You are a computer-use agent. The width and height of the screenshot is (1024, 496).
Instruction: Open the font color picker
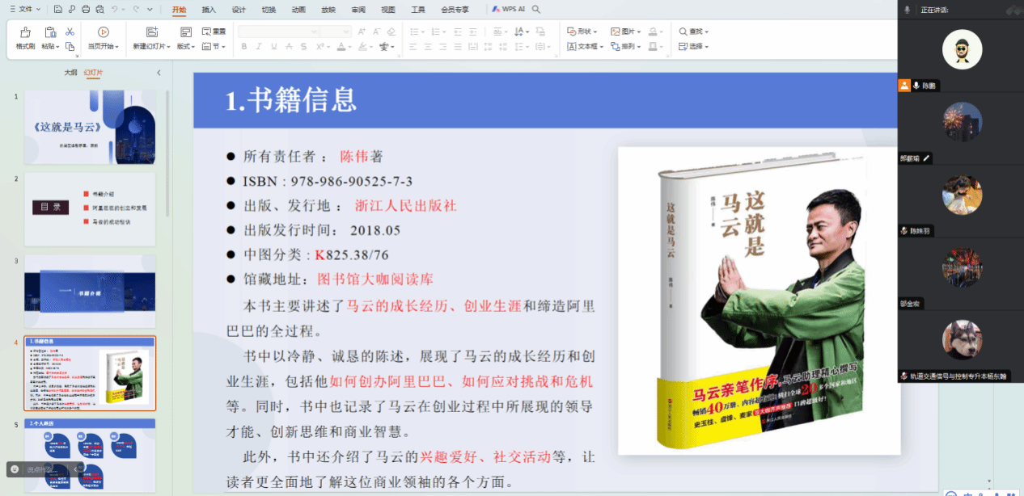tap(342, 47)
